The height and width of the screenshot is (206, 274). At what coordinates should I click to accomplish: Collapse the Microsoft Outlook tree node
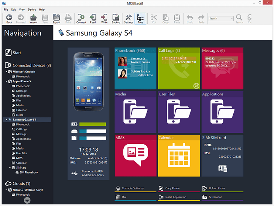click(x=6, y=72)
